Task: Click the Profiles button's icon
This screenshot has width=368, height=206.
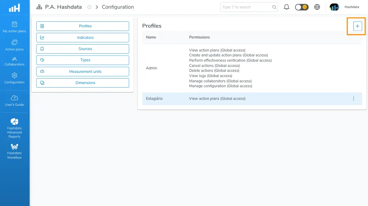Action: (x=42, y=26)
